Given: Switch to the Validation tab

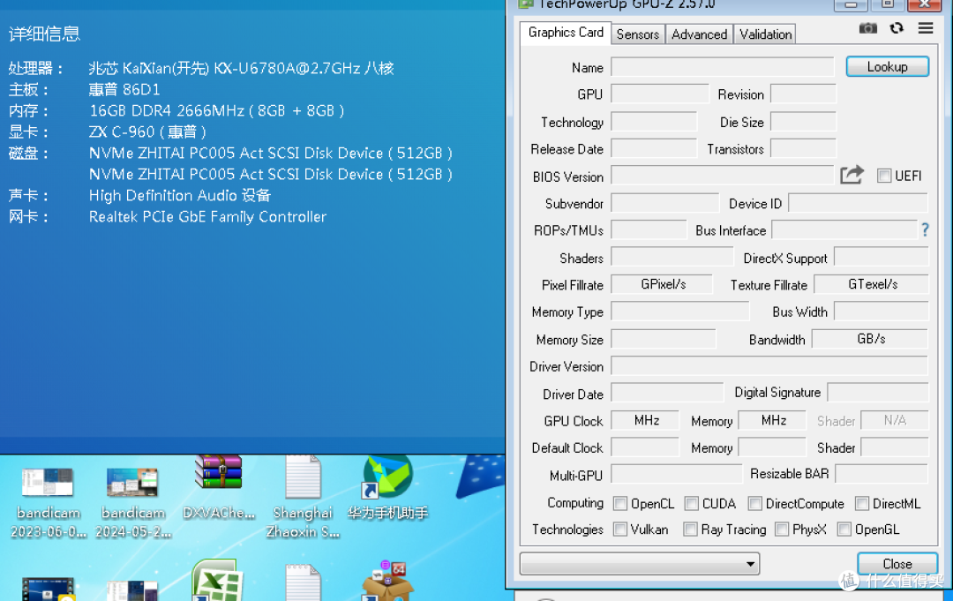Looking at the screenshot, I should (x=765, y=34).
